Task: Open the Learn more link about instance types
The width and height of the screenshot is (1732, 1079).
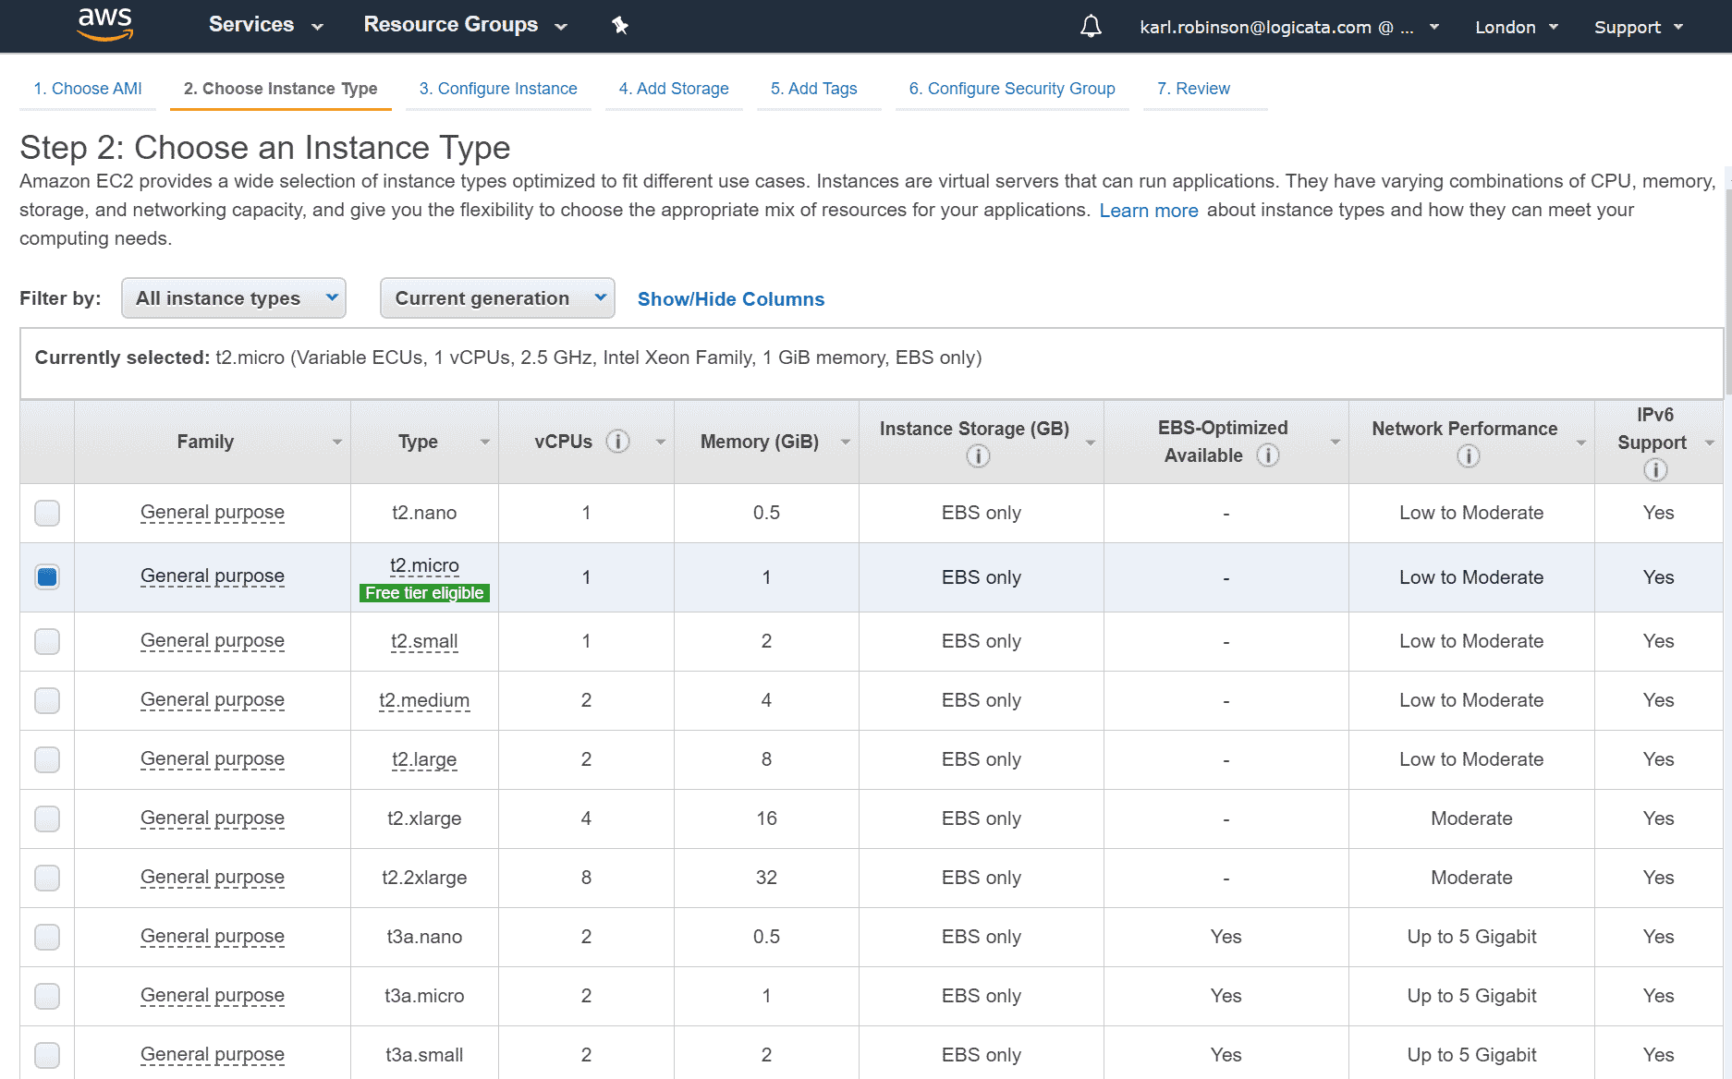Action: (1149, 211)
